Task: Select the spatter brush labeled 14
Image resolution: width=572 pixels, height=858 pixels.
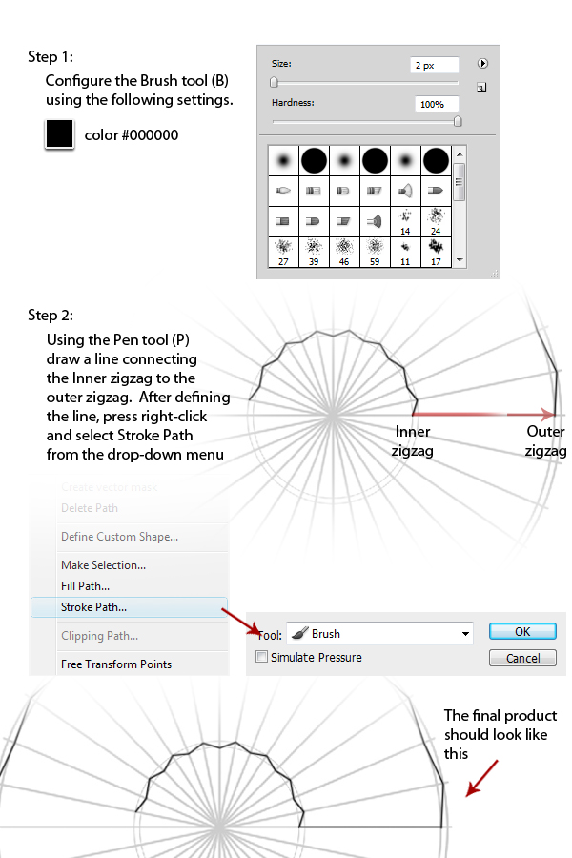Action: pos(405,221)
